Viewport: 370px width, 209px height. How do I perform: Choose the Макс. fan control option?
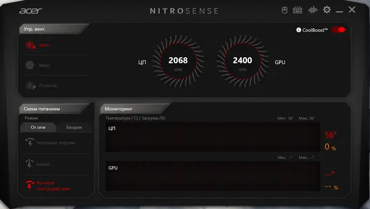[45, 65]
